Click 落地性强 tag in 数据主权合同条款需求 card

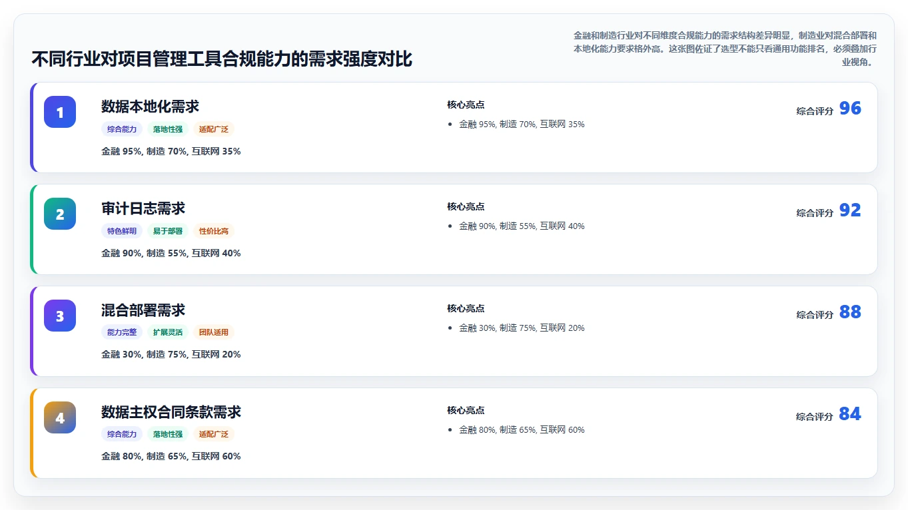[168, 434]
